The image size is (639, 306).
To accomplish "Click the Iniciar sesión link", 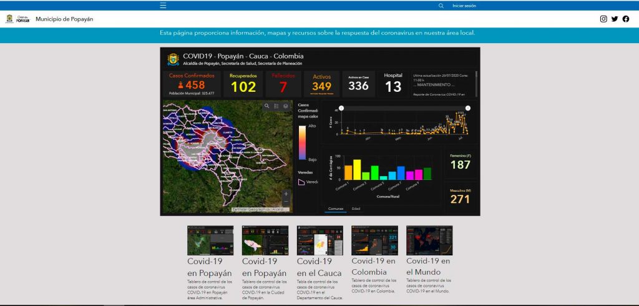I will point(464,6).
